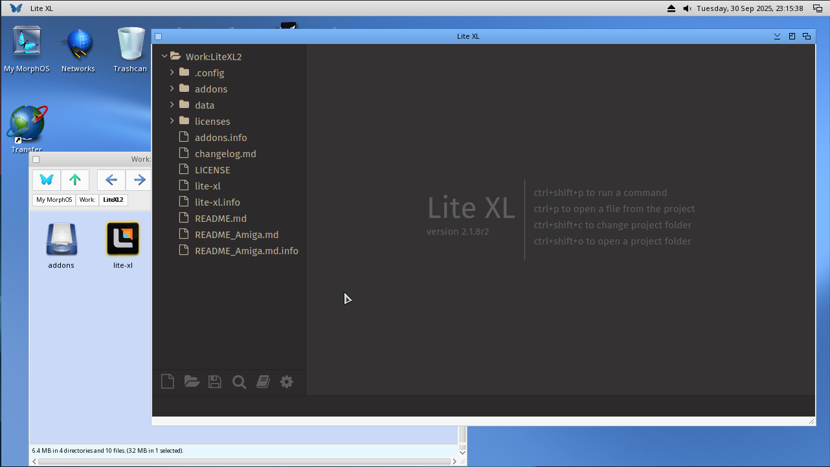Open the project folder icon in toolbar
This screenshot has width=830, height=467.
[x=192, y=382]
